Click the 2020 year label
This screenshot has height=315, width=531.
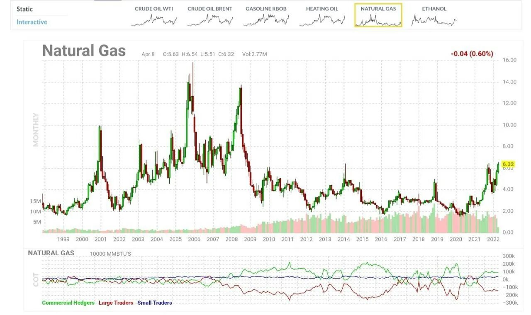[455, 239]
